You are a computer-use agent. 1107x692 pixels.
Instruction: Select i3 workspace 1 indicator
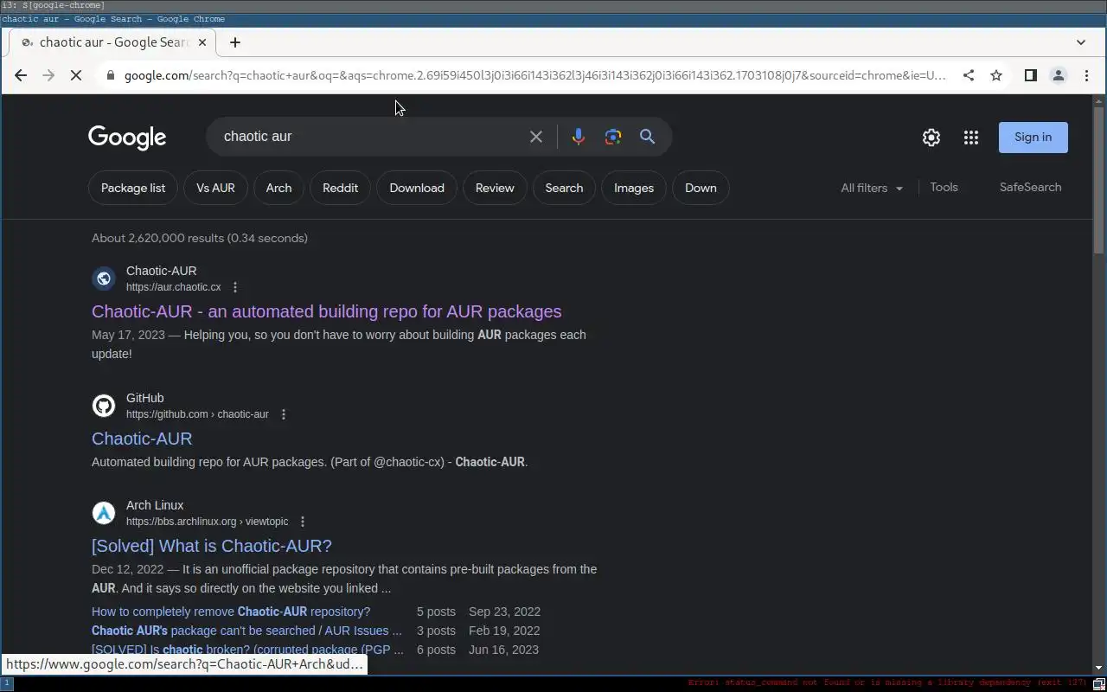[x=5, y=683]
